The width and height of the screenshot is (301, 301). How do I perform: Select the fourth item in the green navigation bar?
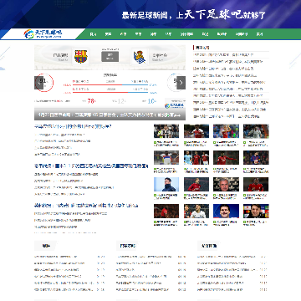[x=138, y=34]
